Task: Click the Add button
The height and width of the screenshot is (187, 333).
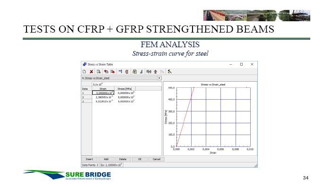Action: 106,159
